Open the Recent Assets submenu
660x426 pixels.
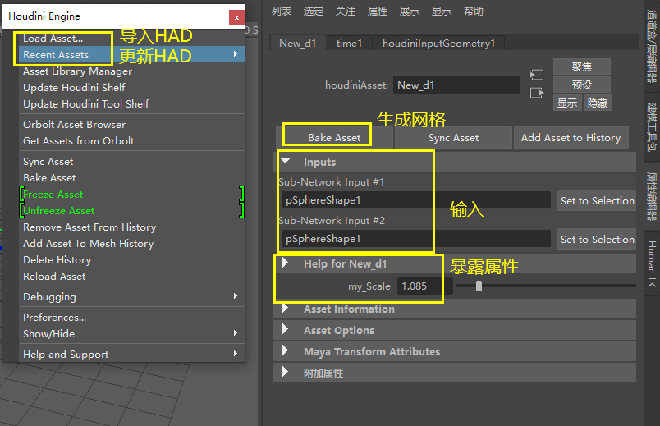(x=131, y=55)
